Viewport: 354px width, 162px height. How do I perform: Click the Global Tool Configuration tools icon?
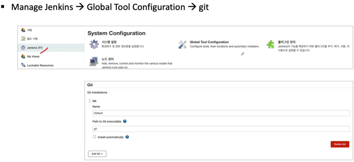(x=183, y=44)
